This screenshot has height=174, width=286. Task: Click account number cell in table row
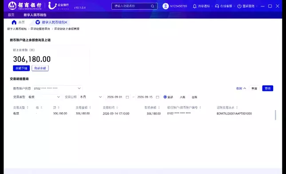pyautogui.click(x=179, y=113)
